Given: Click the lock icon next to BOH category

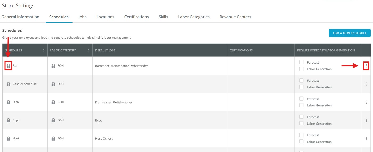Looking at the screenshot, I should [x=53, y=102].
